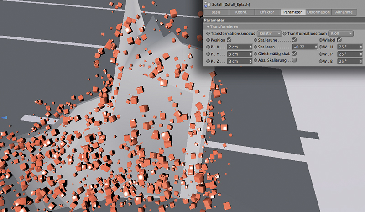
Task: Toggle the Winkel checkbox
Action: click(339, 40)
